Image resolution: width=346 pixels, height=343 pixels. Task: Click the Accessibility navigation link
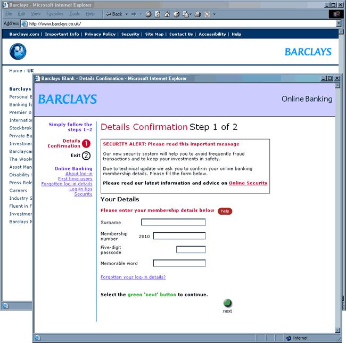[x=212, y=34]
